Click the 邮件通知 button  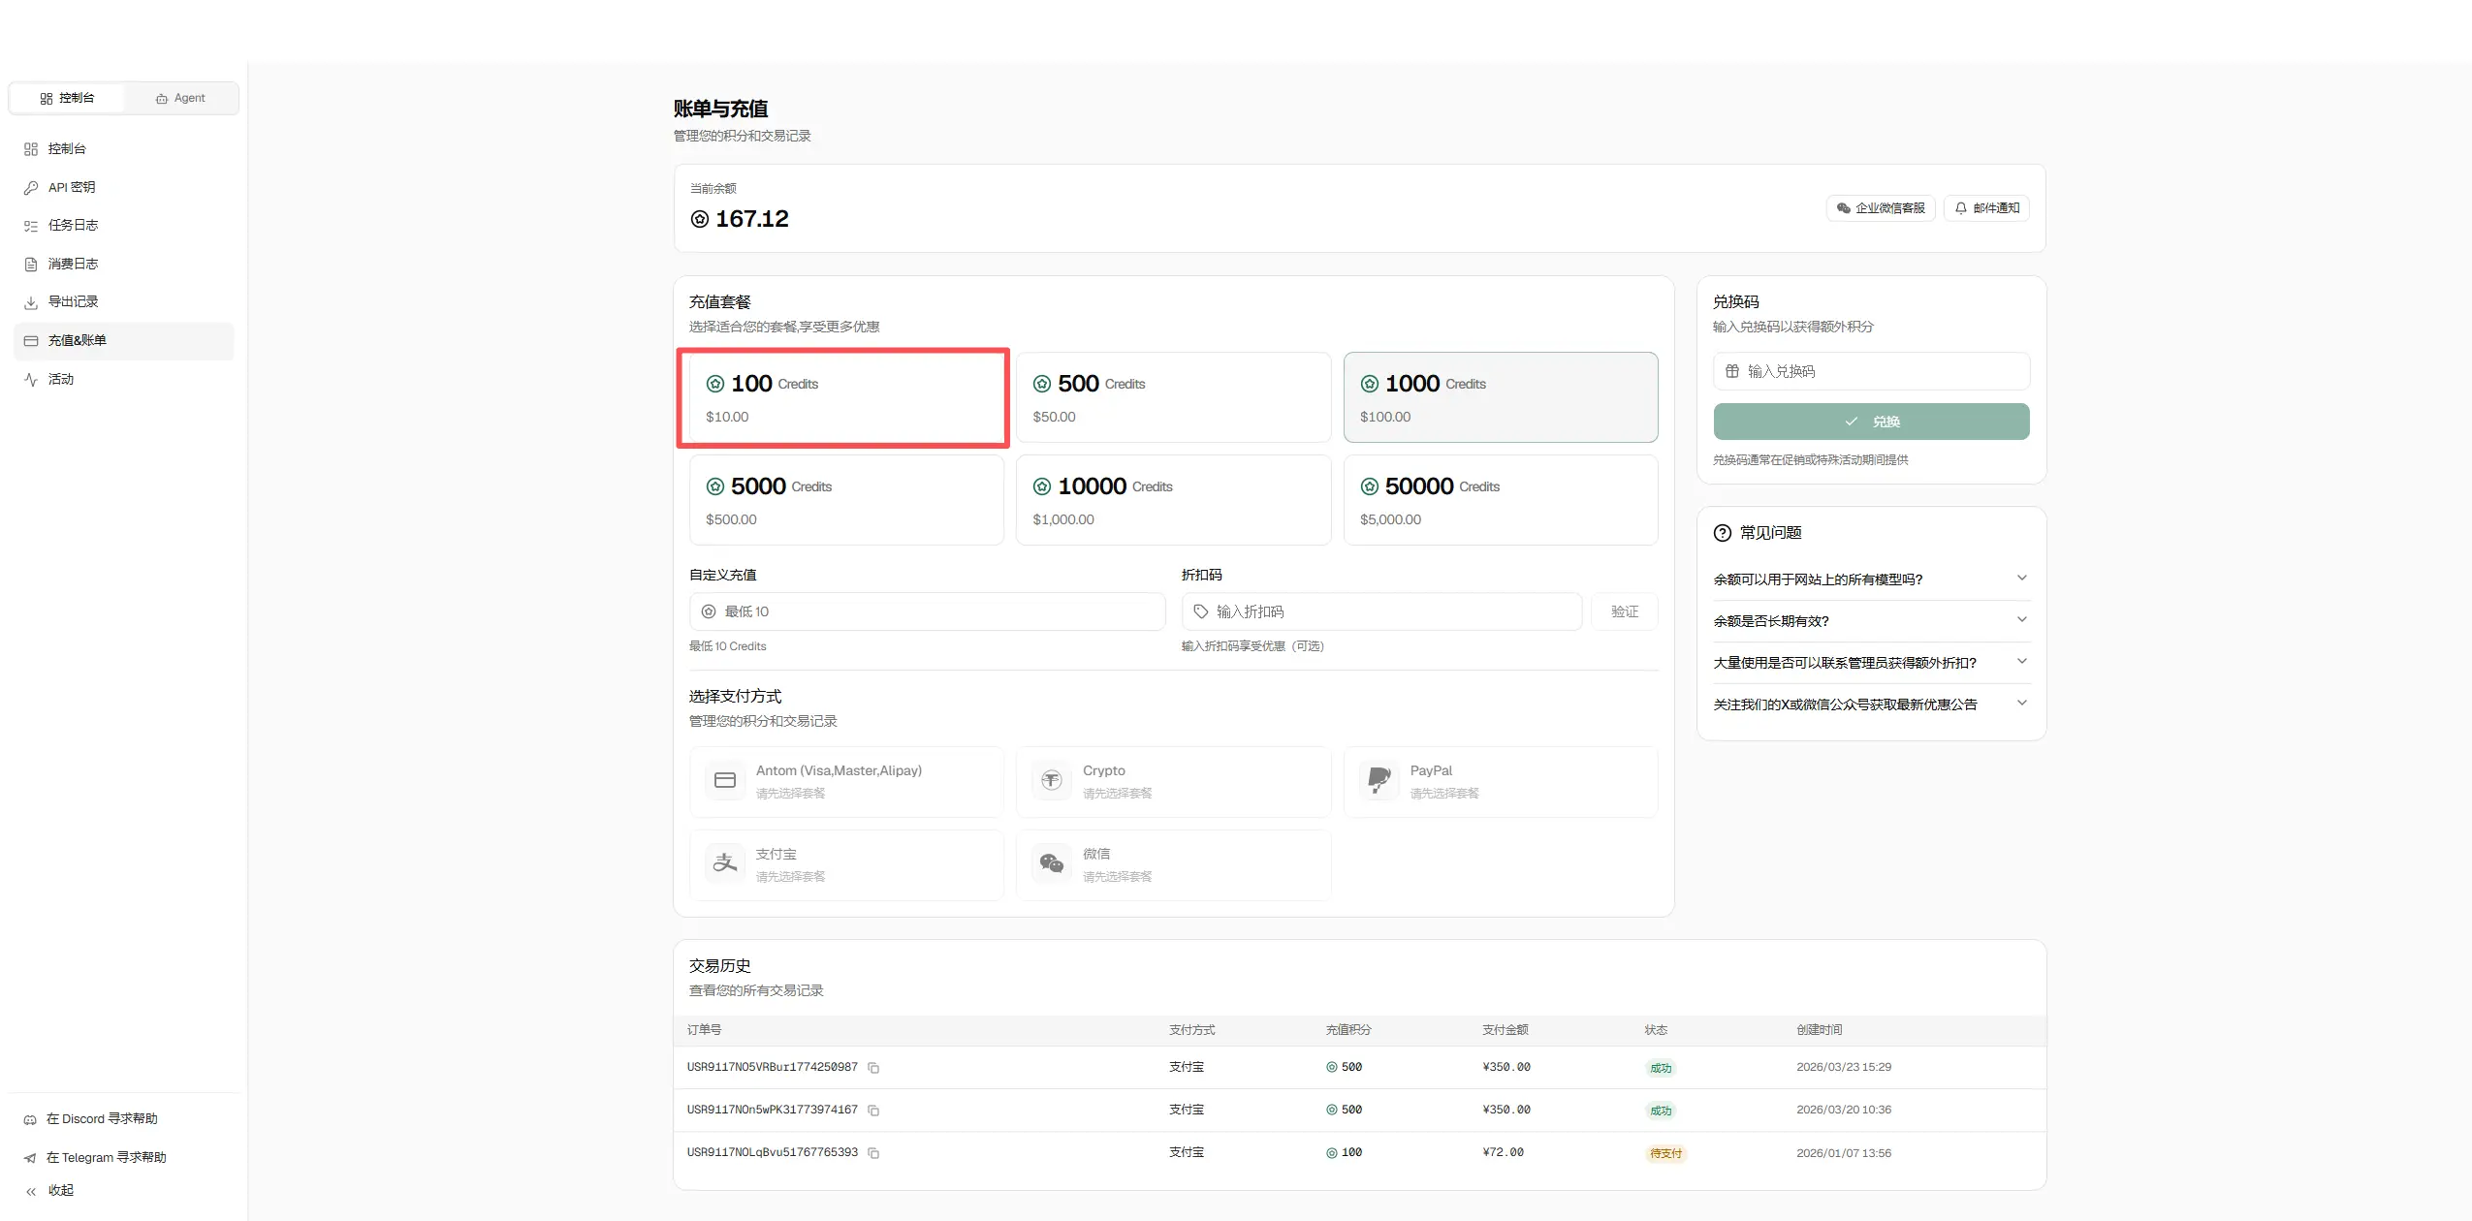[1986, 208]
